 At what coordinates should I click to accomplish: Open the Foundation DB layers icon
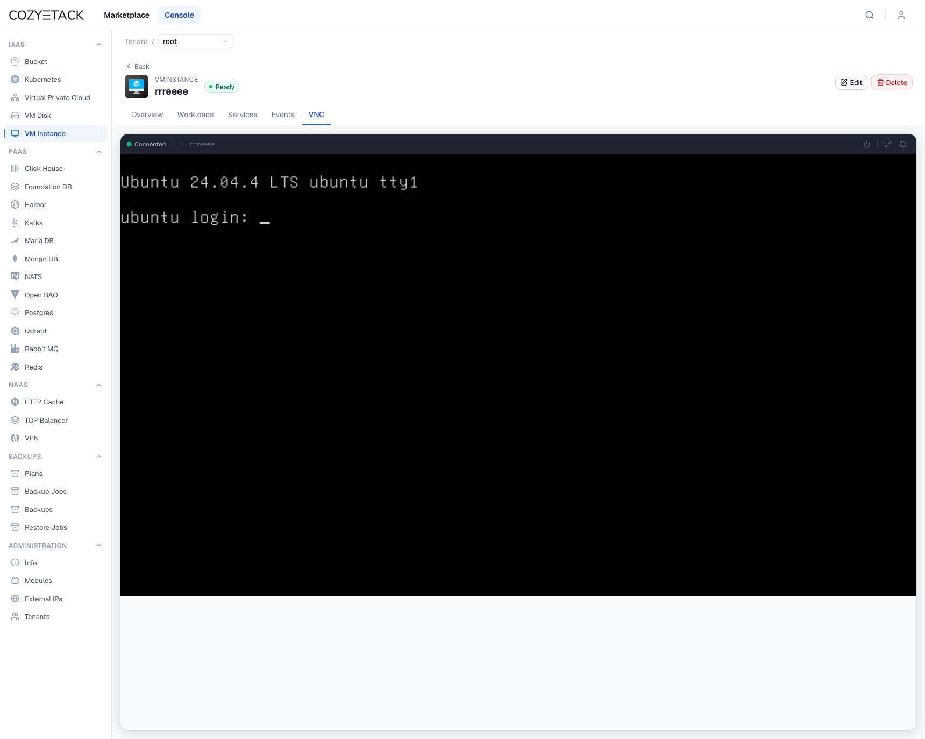(x=15, y=187)
